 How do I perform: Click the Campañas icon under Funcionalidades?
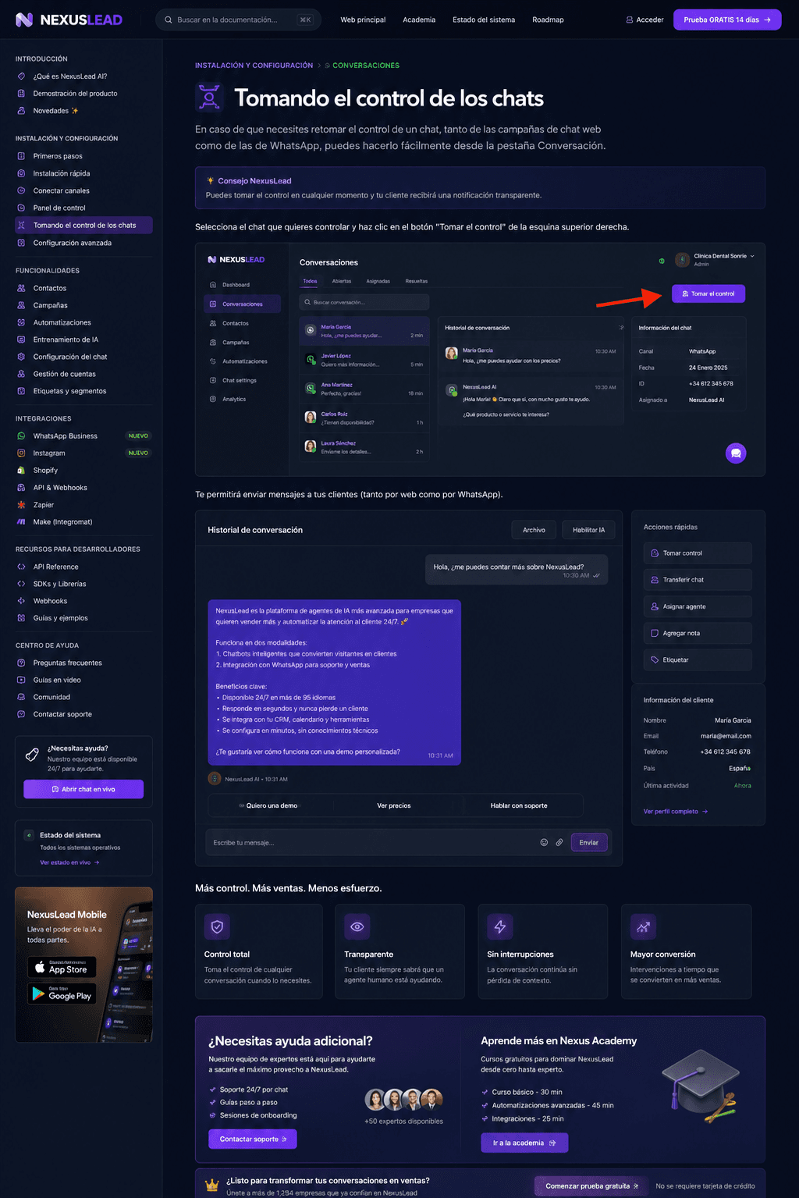point(21,305)
